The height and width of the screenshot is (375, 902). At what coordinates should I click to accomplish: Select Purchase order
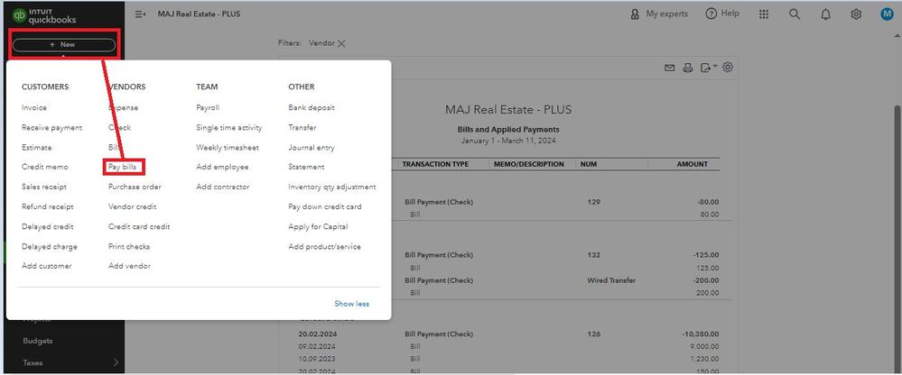[135, 187]
